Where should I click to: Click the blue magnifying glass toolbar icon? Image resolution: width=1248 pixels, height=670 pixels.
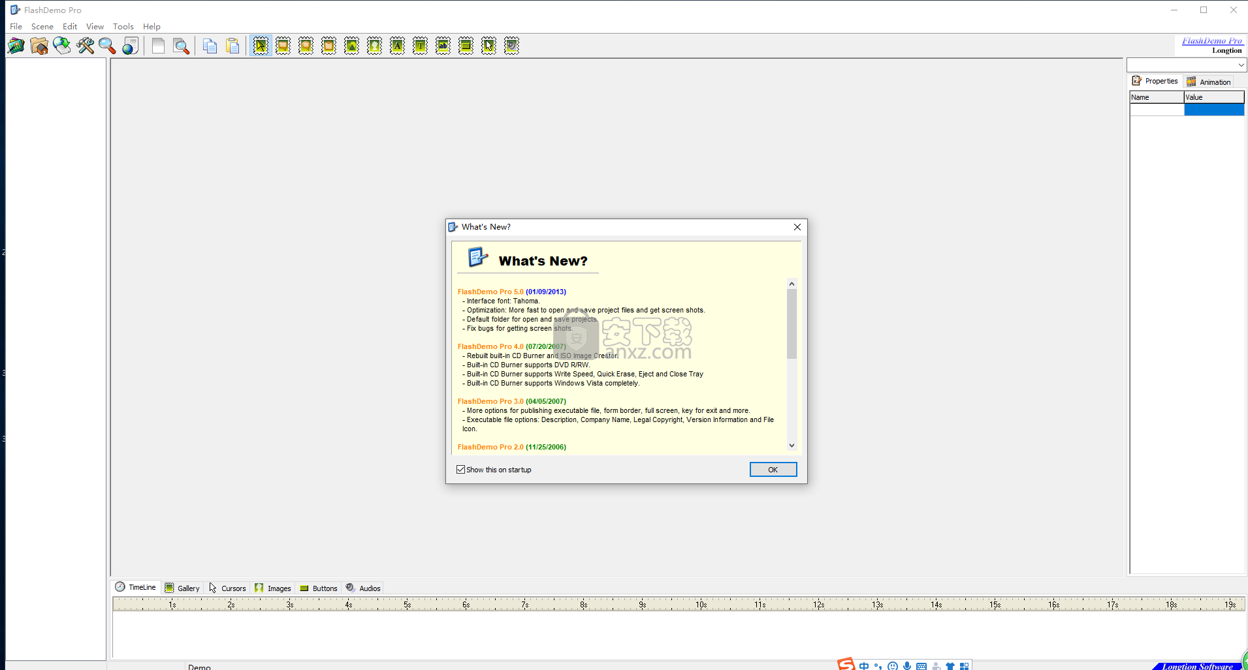pyautogui.click(x=107, y=46)
